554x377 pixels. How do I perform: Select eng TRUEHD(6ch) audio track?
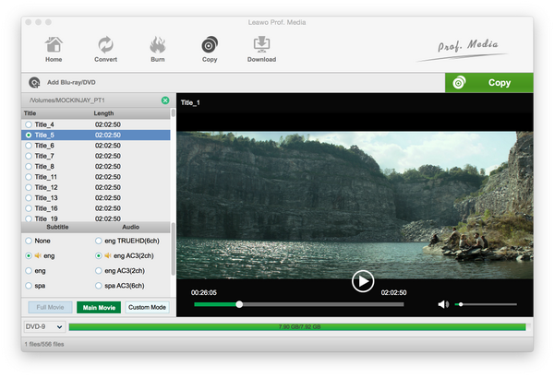point(98,241)
